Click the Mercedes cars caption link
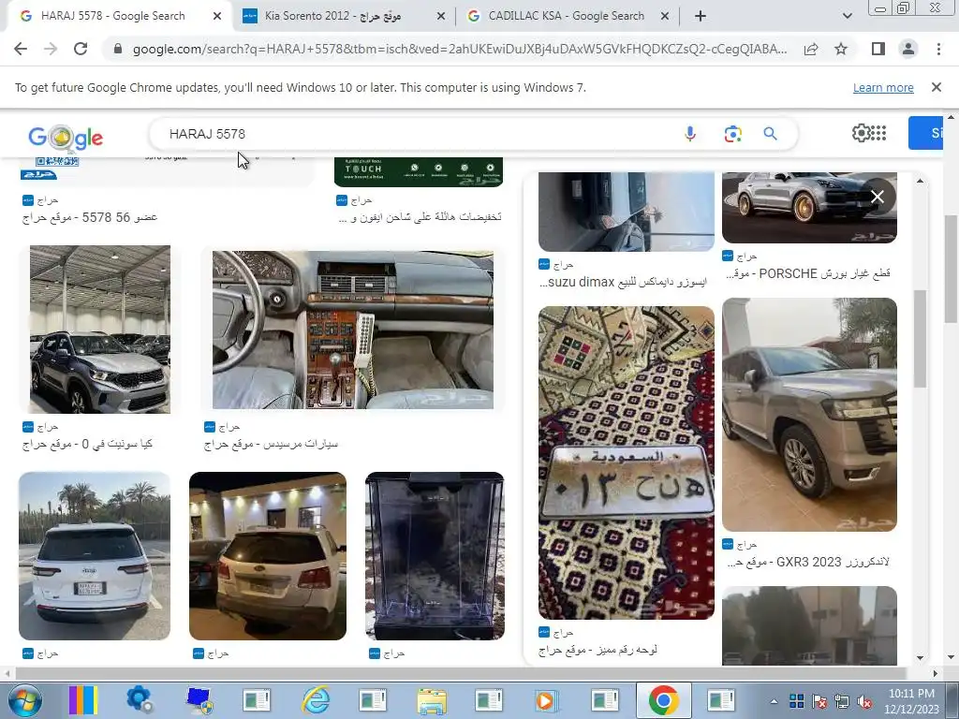 tap(271, 443)
